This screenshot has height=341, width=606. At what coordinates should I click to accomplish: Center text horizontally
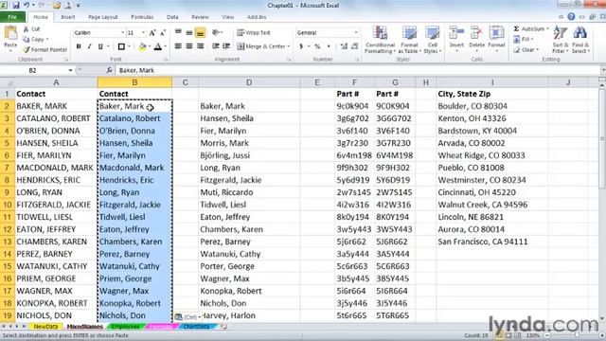[189, 46]
